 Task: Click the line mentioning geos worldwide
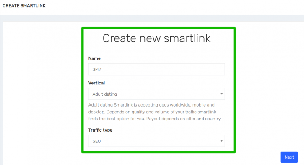click(x=151, y=105)
